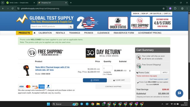The image size is (190, 107).
Task: Go to CLEARANCE section
Action: coord(103,33)
